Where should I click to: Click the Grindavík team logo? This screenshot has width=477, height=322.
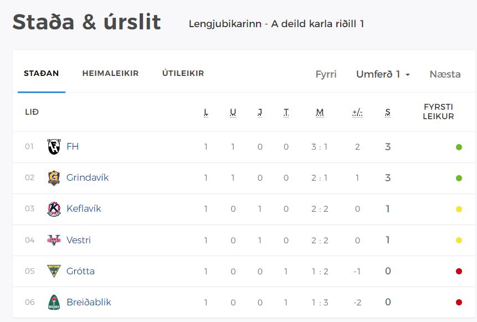tap(54, 178)
